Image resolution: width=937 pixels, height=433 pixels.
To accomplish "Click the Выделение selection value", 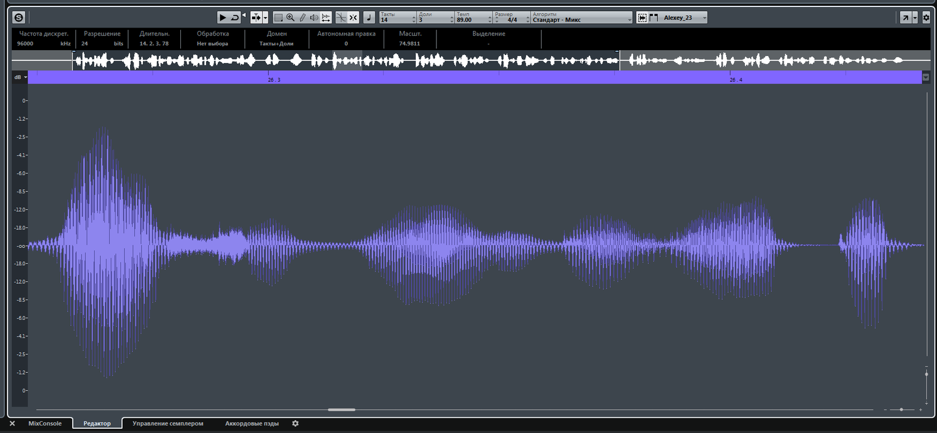I will coord(488,43).
